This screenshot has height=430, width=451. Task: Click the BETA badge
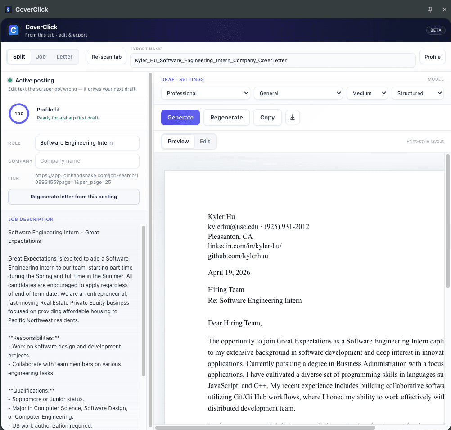tap(436, 30)
